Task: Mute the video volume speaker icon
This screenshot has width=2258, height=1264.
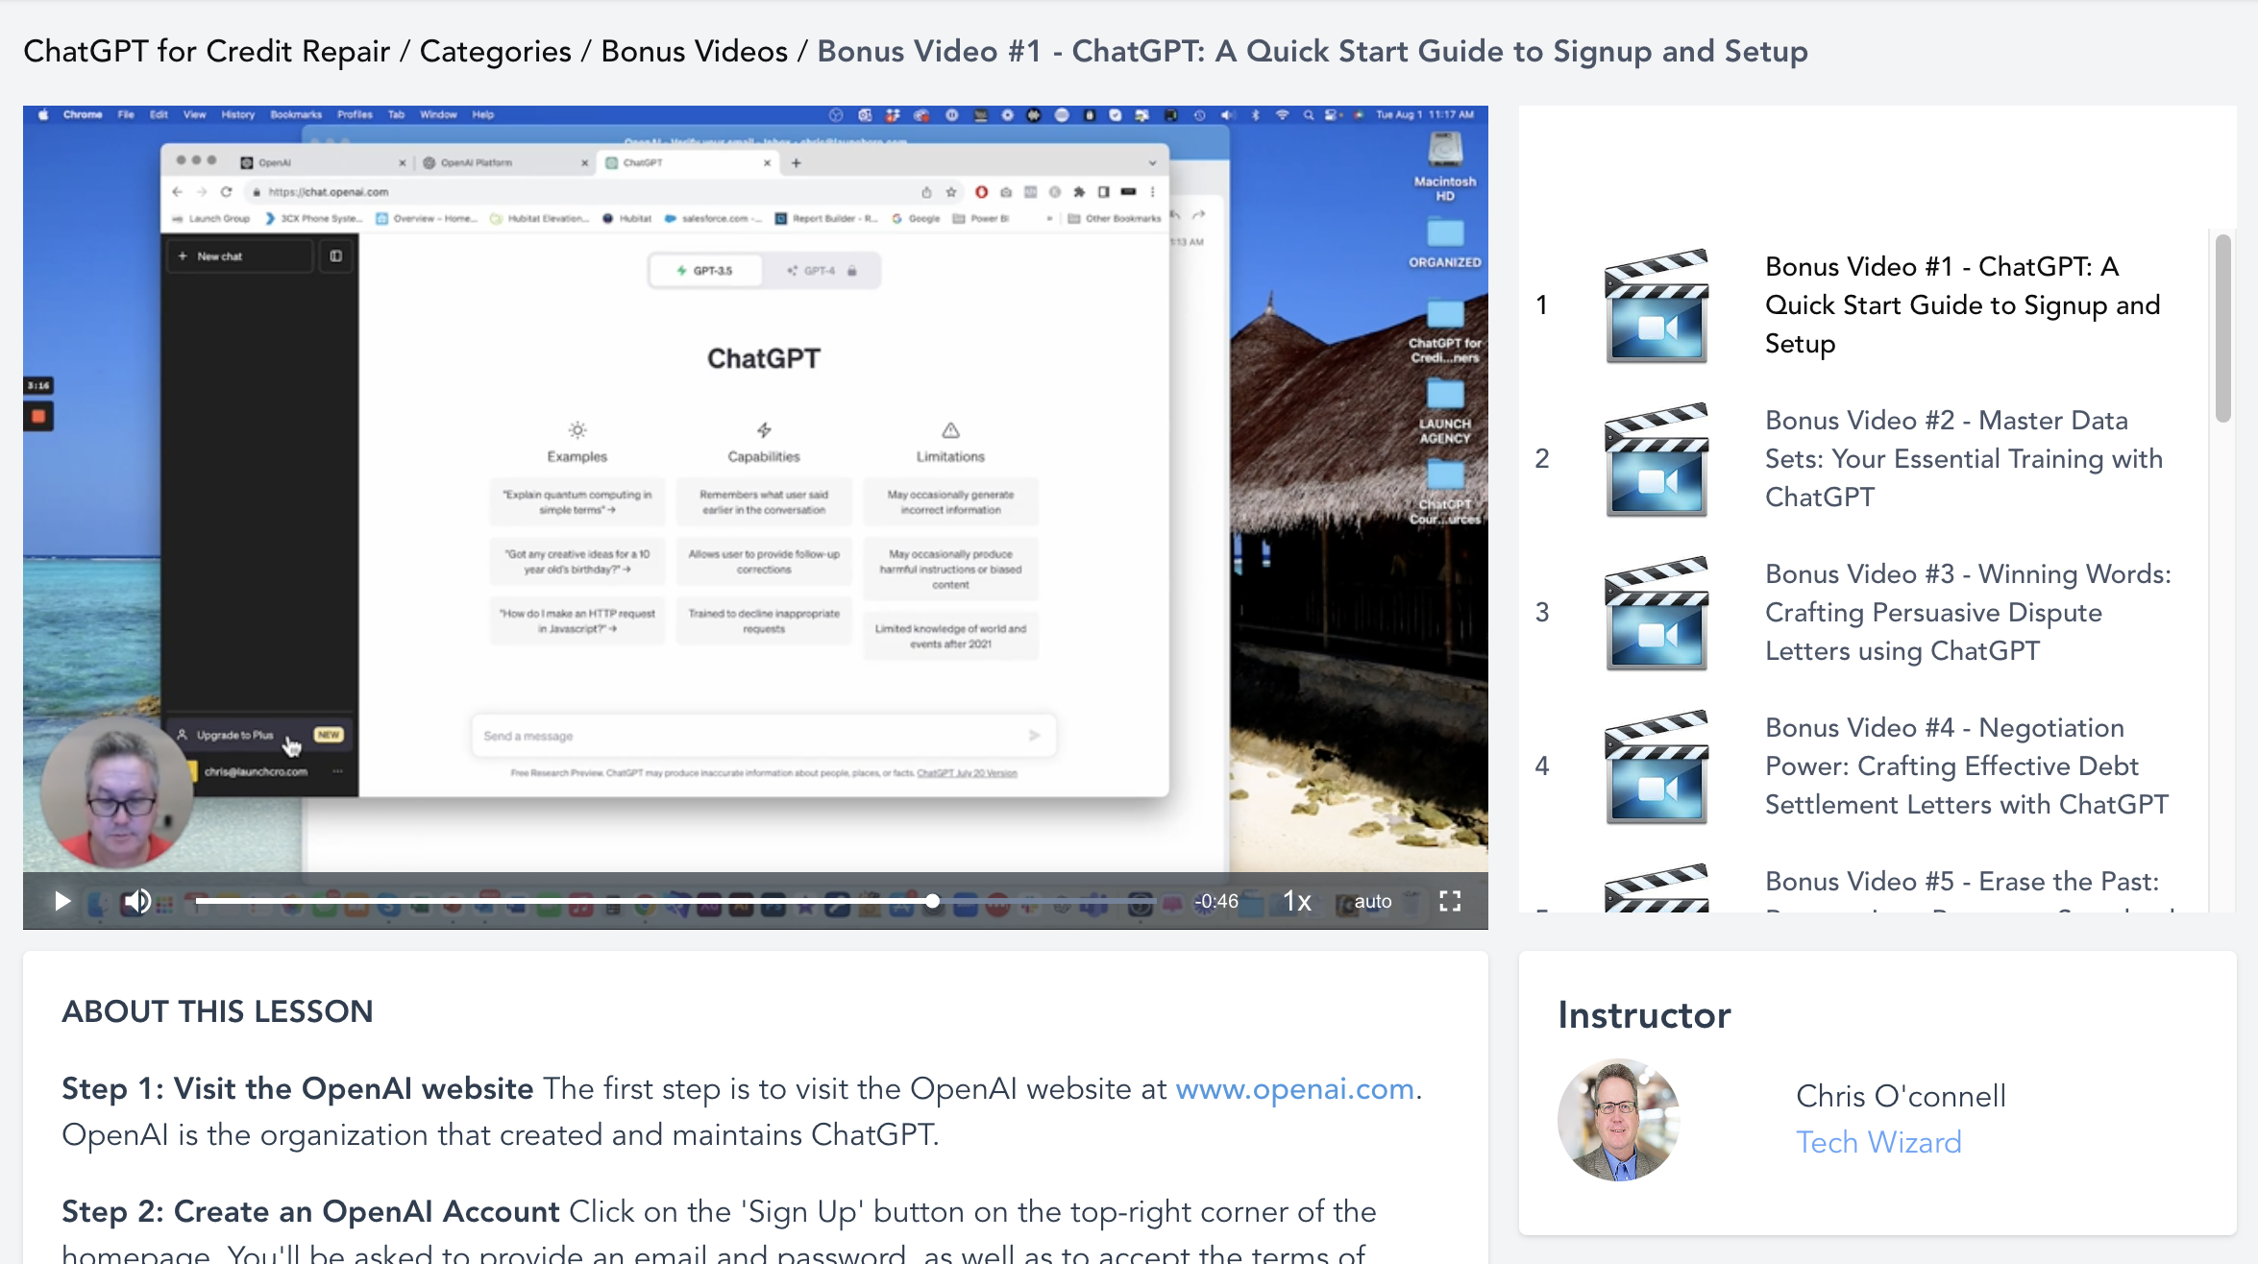Action: pyautogui.click(x=136, y=901)
